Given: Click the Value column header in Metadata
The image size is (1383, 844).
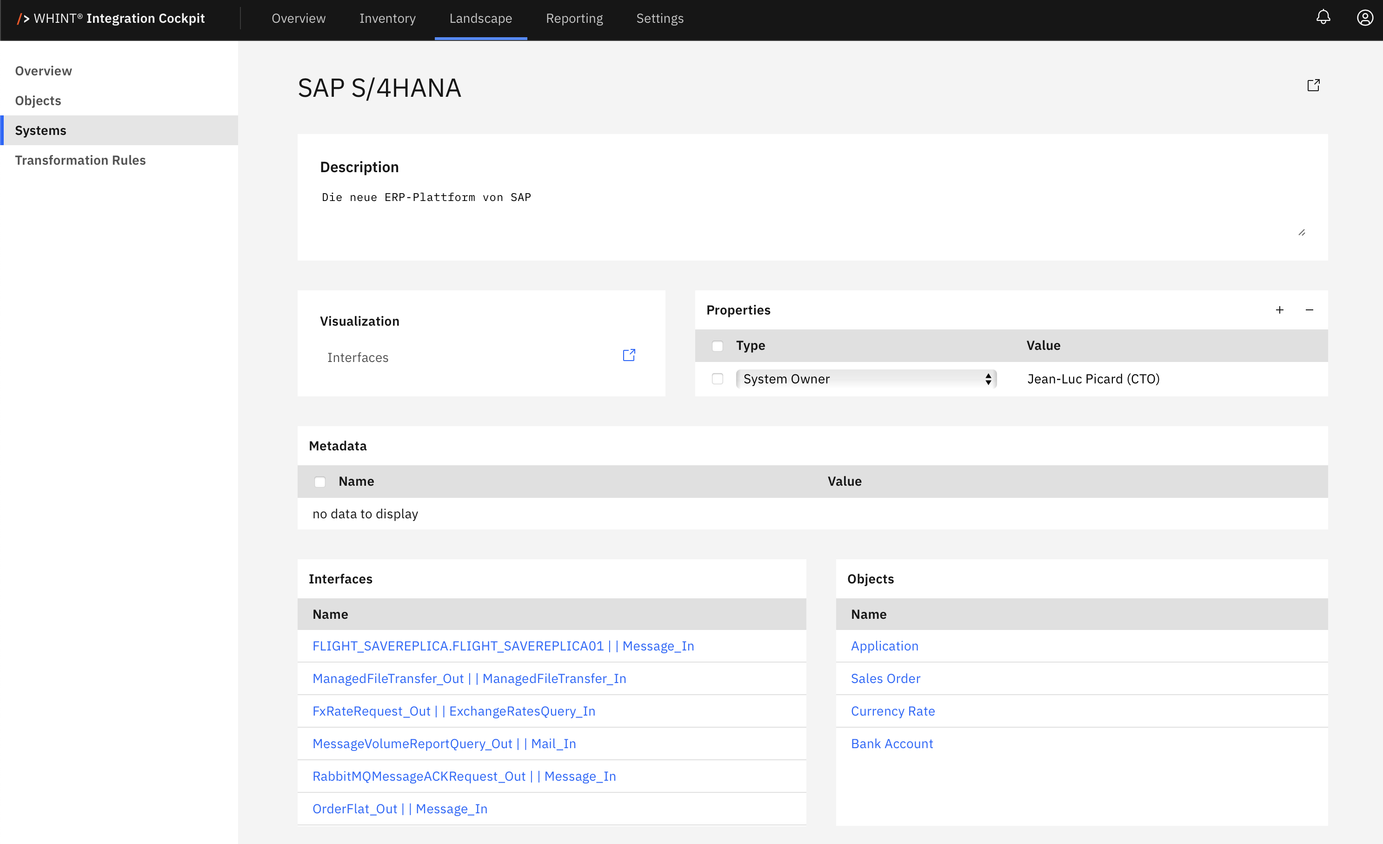Looking at the screenshot, I should point(844,481).
